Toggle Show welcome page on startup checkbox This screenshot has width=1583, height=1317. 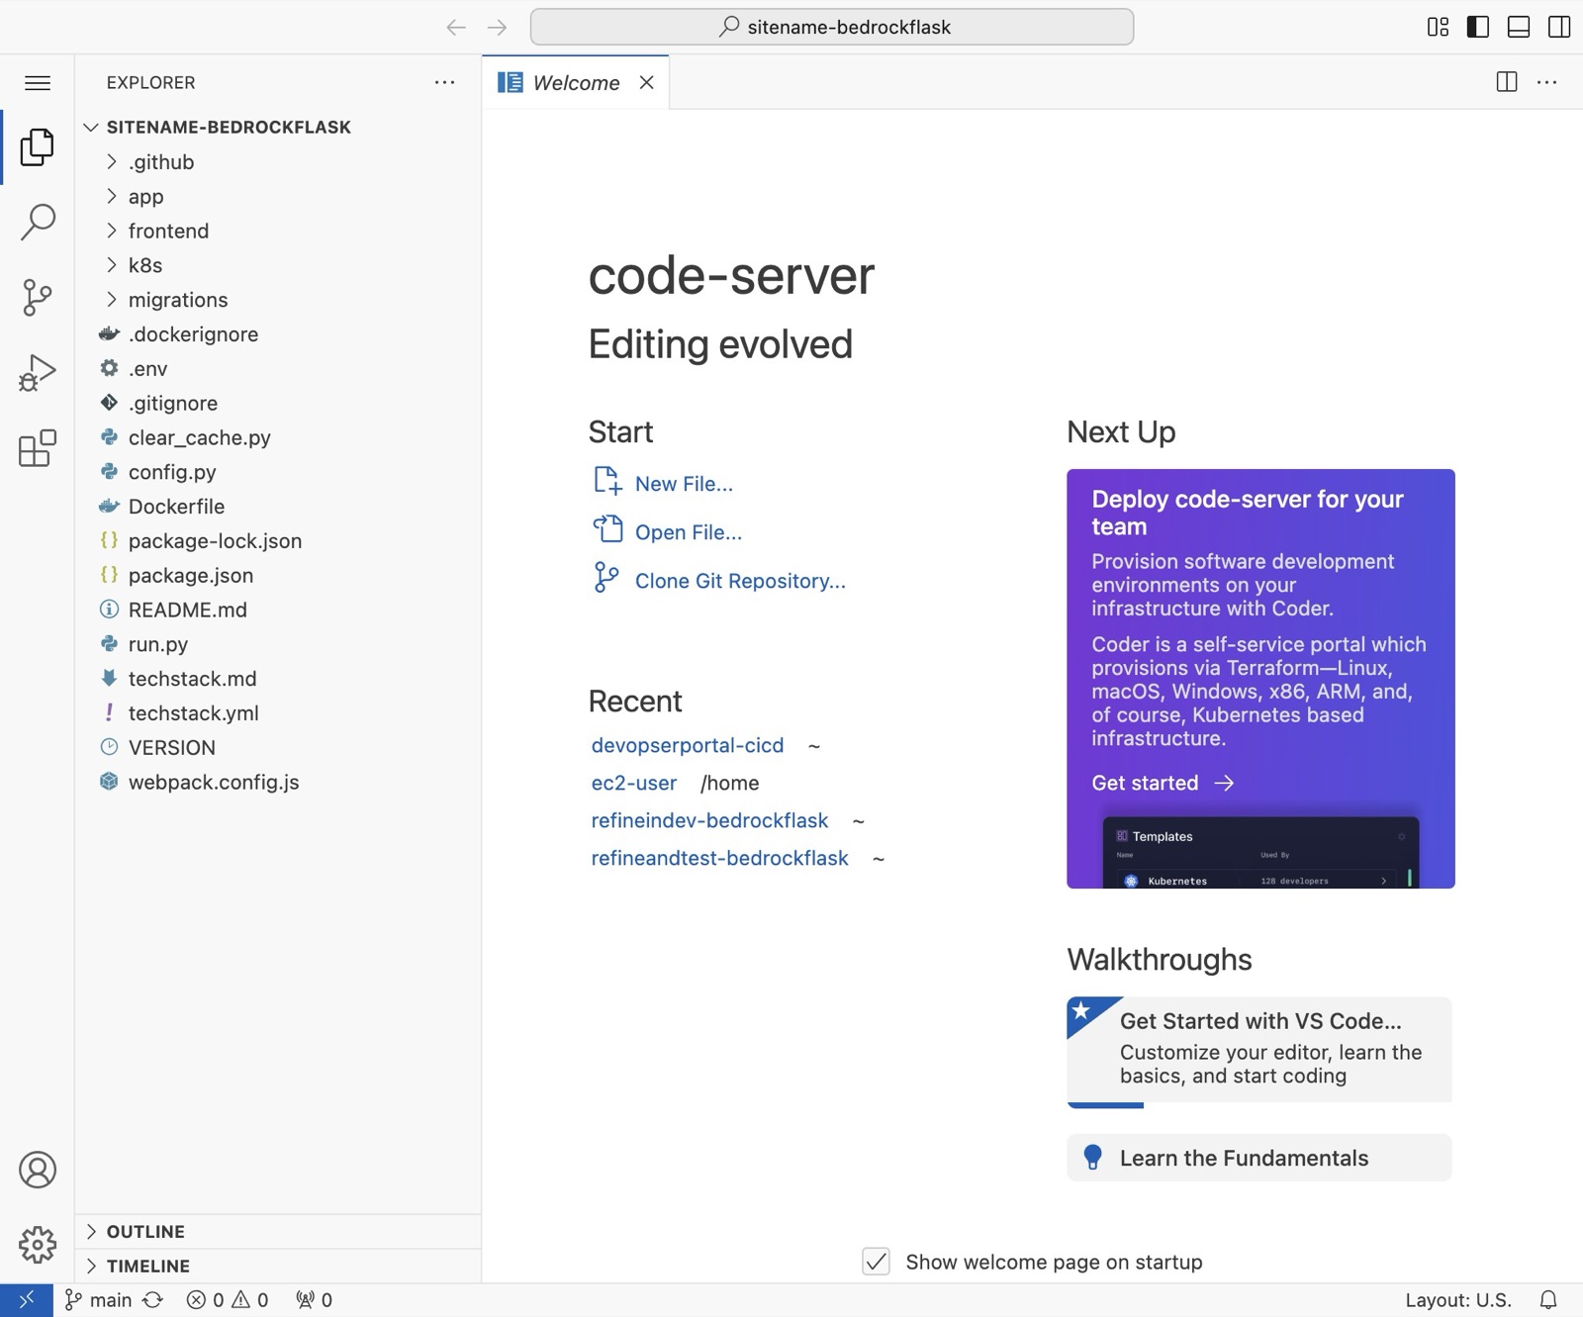(876, 1262)
